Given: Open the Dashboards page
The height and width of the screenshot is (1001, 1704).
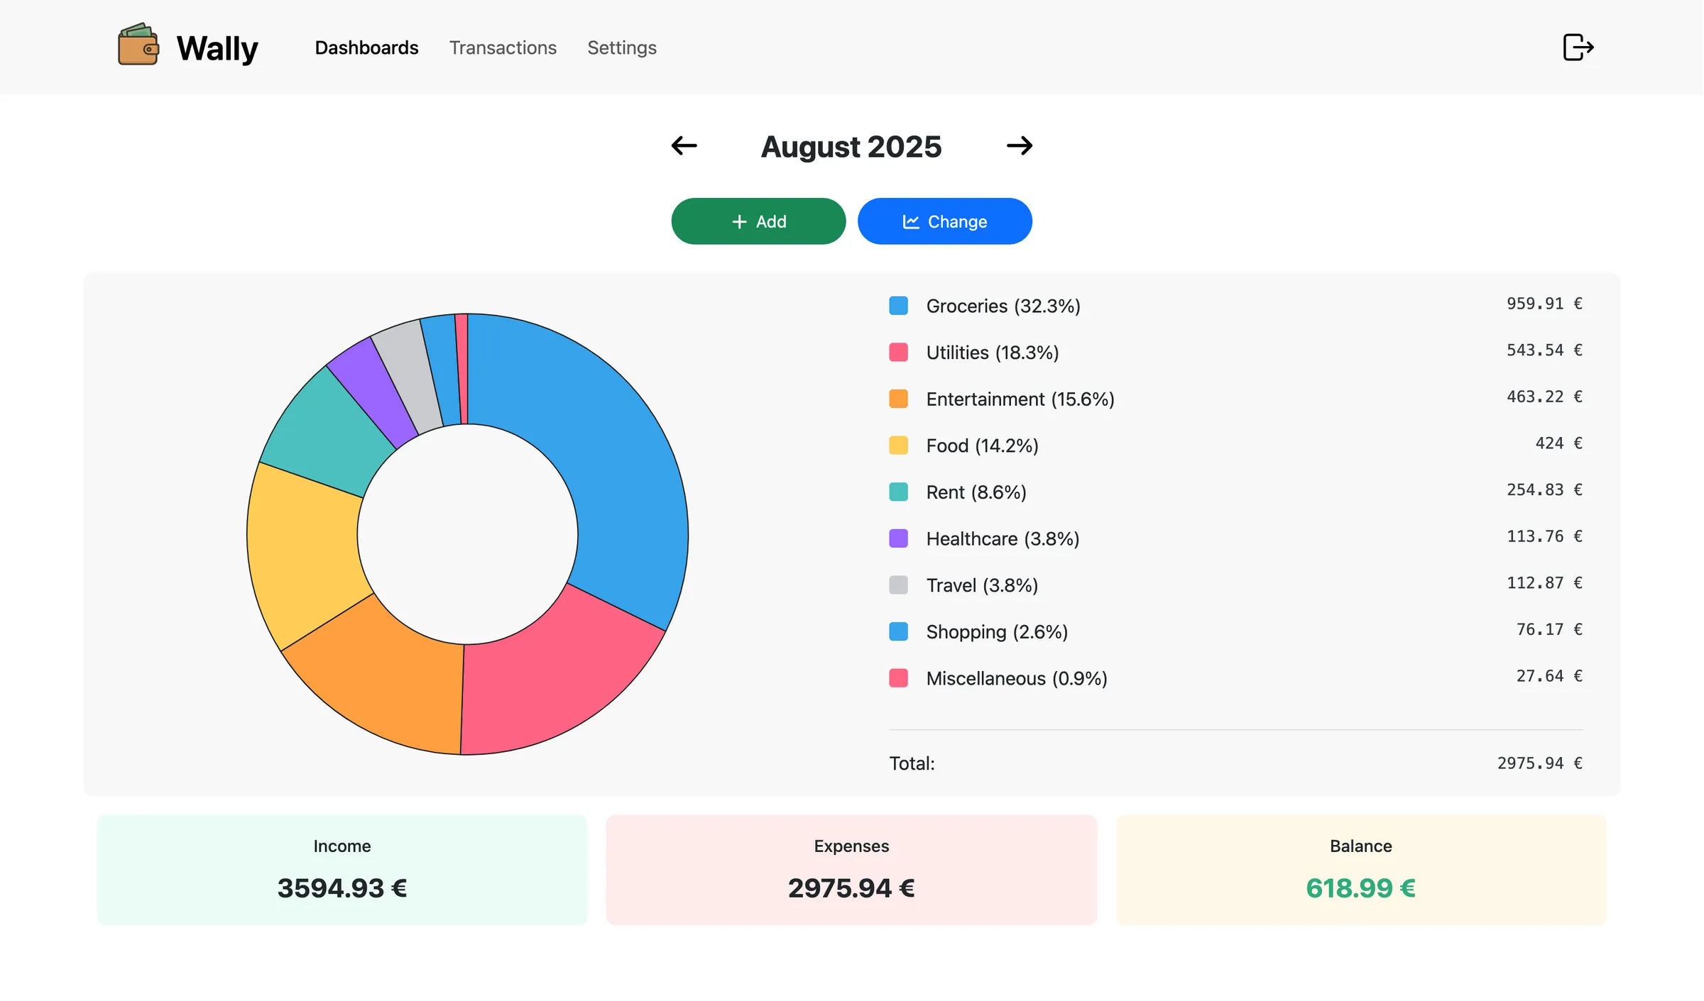Looking at the screenshot, I should pyautogui.click(x=366, y=48).
